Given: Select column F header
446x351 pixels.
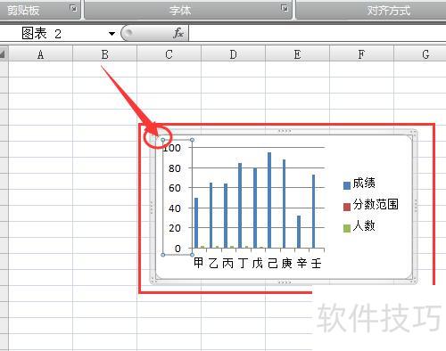Looking at the screenshot, I should 361,54.
